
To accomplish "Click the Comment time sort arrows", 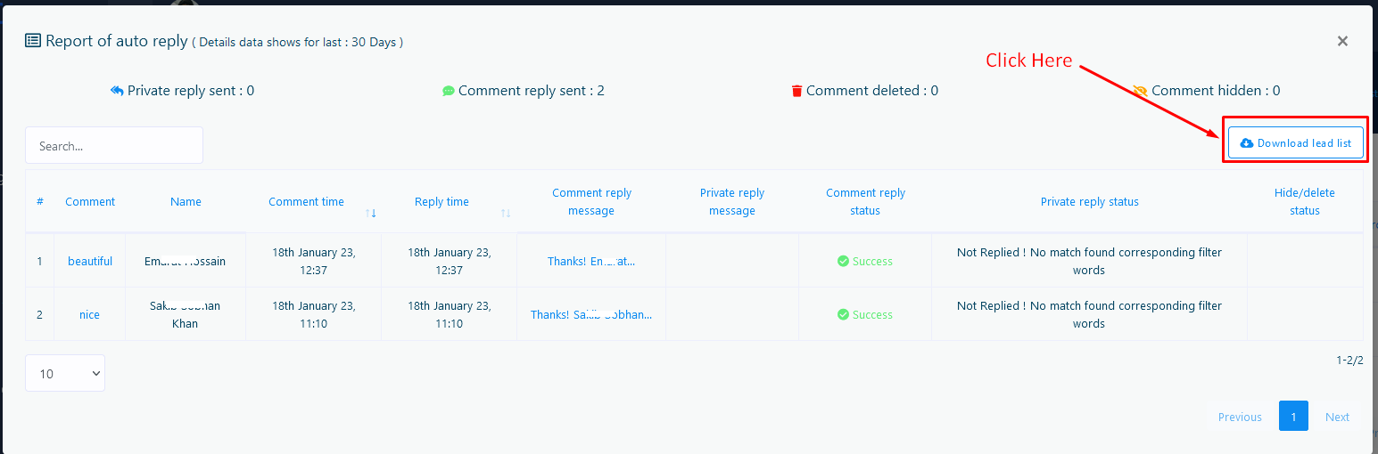I will [x=371, y=213].
